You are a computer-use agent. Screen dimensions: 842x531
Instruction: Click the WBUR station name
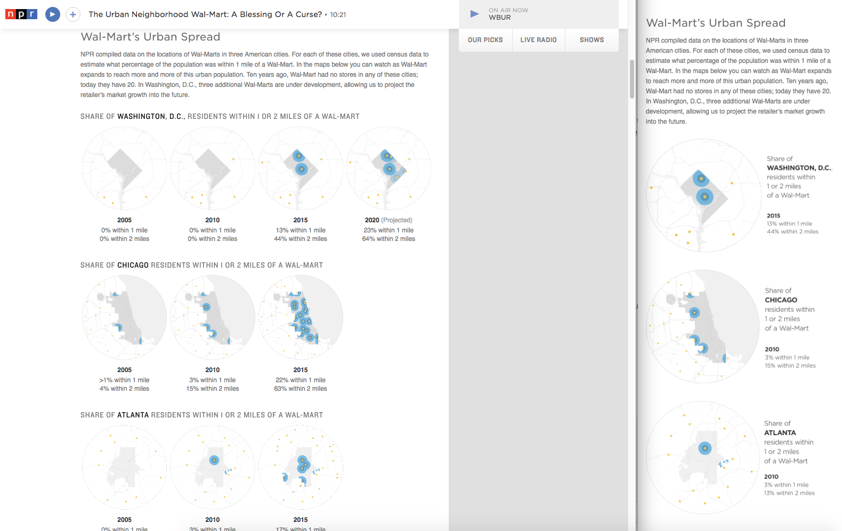point(500,18)
